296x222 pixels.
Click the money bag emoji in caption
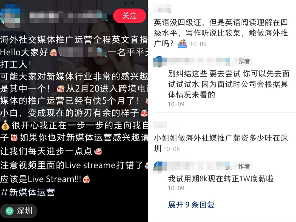pos(5,125)
